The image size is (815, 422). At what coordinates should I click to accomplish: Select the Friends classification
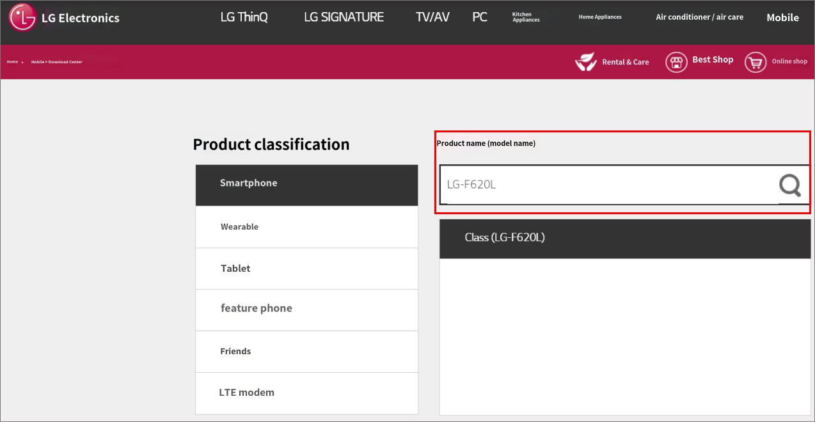(x=307, y=352)
